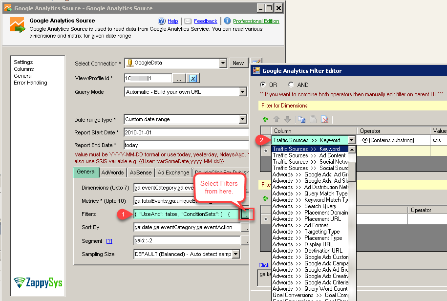Image resolution: width=447 pixels, height=301 pixels.
Task: Click the 'ssis' value cell
Action: point(438,140)
